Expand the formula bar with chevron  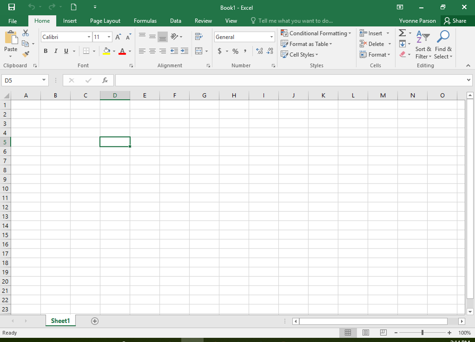(x=469, y=80)
